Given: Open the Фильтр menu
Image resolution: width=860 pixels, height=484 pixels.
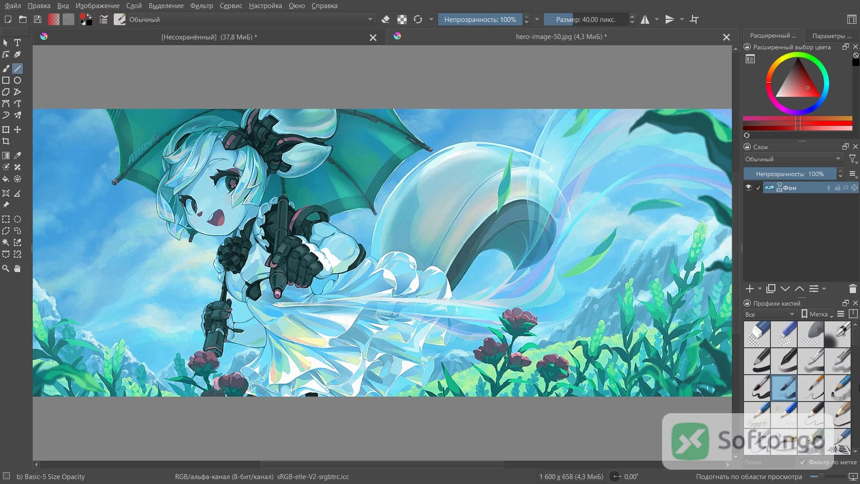Looking at the screenshot, I should [202, 6].
